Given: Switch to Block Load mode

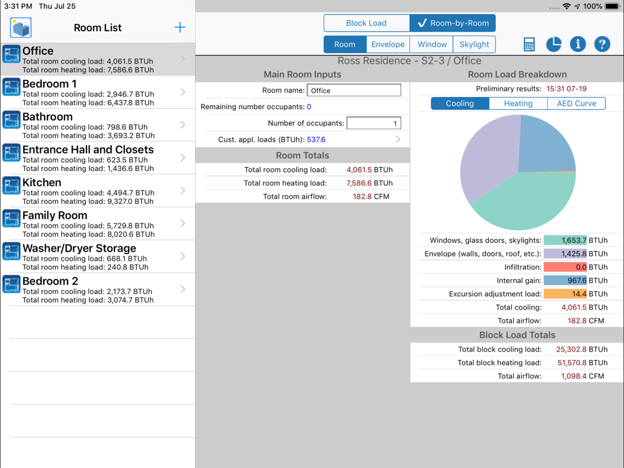Looking at the screenshot, I should coord(366,23).
